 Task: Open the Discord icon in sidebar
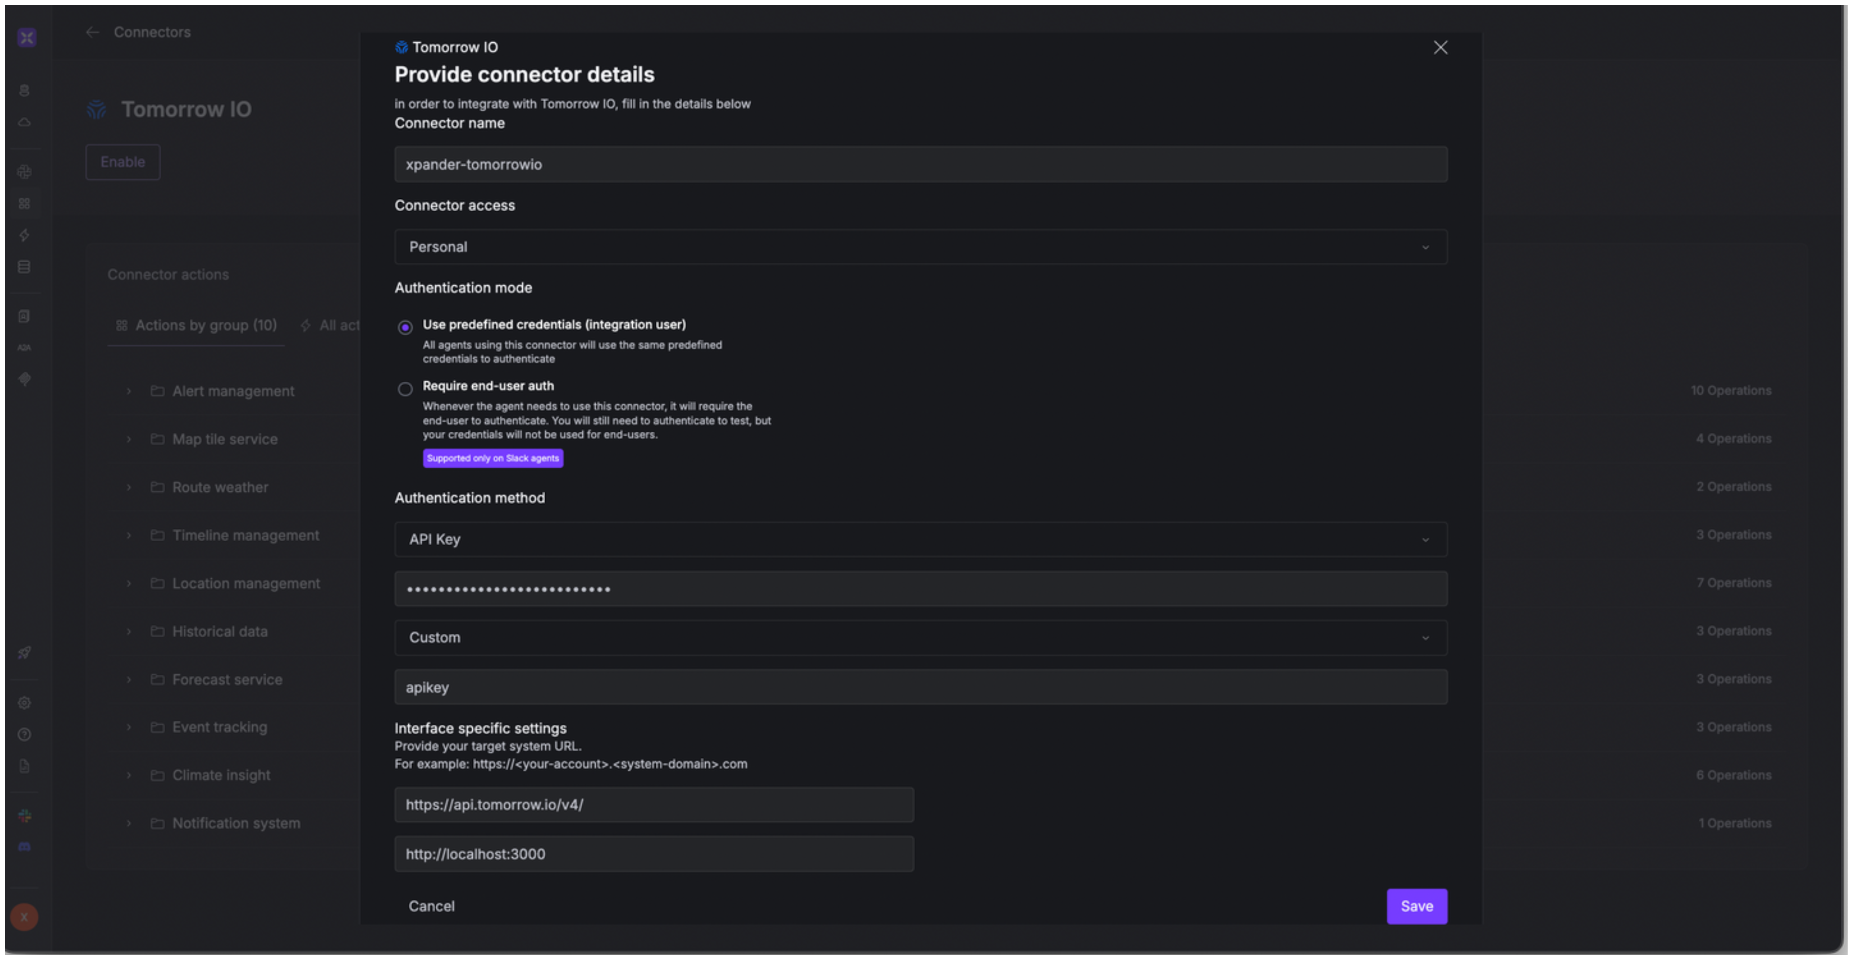tap(25, 847)
